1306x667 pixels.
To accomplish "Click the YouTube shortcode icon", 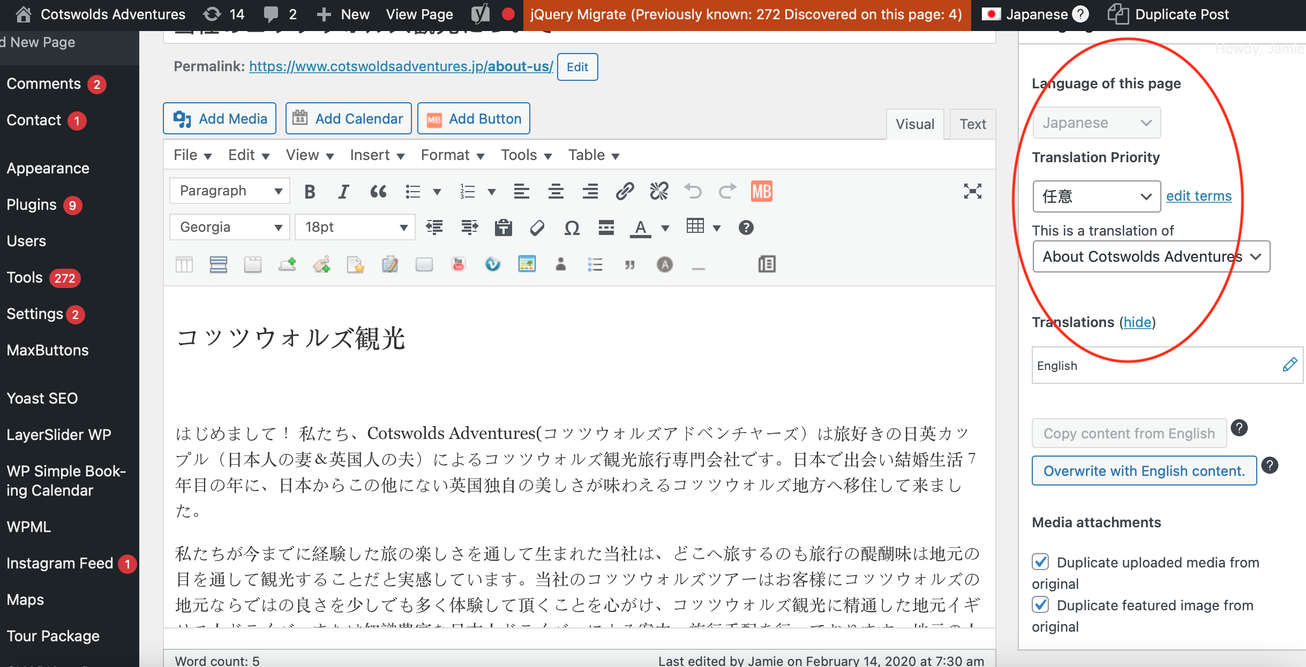I will 459,264.
